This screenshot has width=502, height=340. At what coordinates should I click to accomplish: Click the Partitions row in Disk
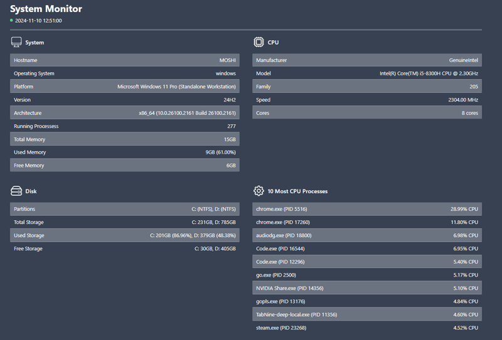pos(124,209)
